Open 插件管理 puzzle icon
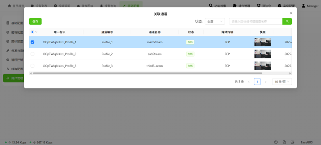This screenshot has height=145, width=321. click(x=235, y=6)
